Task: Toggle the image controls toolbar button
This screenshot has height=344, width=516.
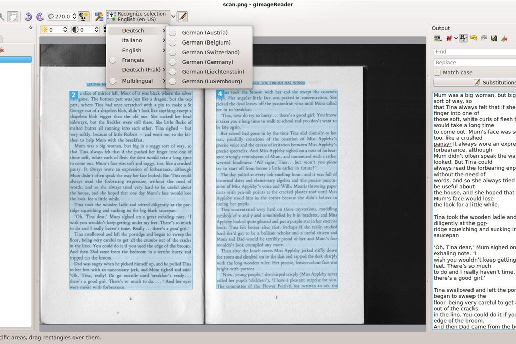Action: click(x=83, y=17)
